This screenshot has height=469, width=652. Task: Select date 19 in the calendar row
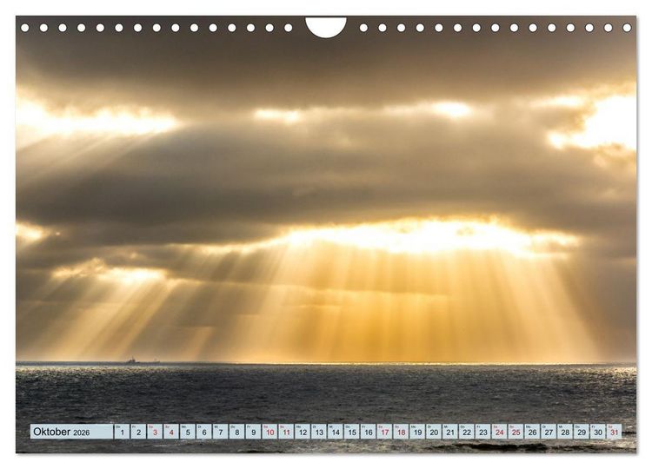point(417,432)
